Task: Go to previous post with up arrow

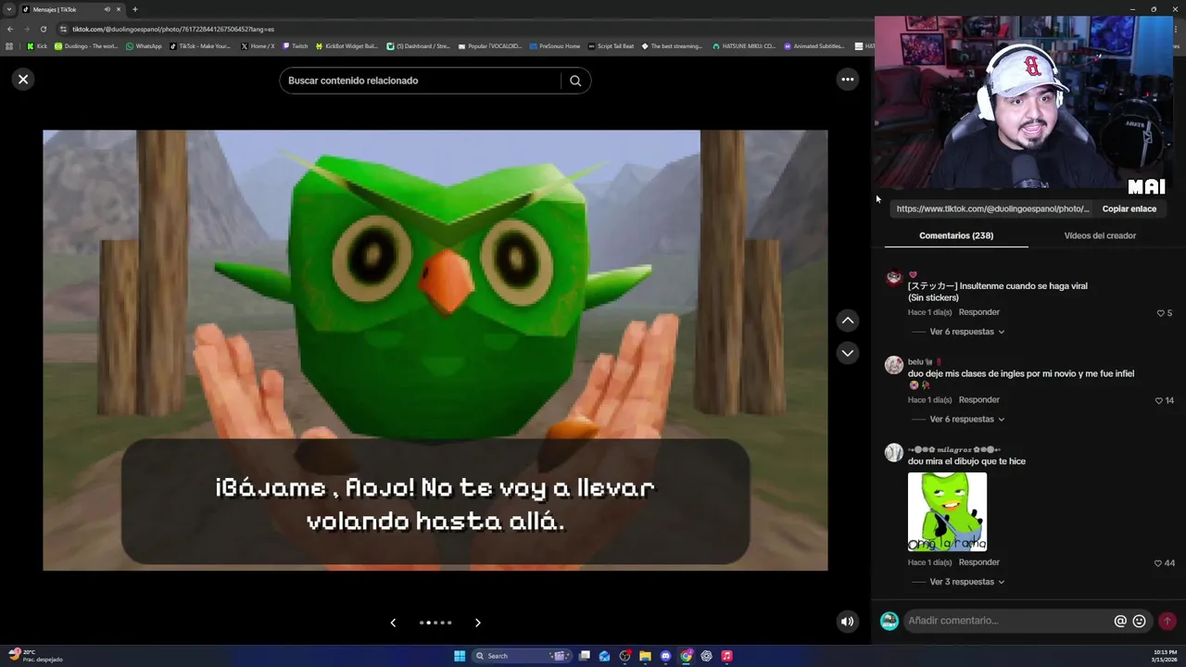Action: pos(847,321)
